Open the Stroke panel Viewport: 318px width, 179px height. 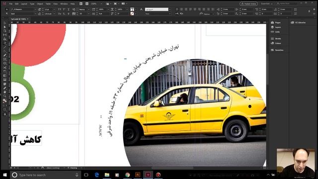(276, 39)
